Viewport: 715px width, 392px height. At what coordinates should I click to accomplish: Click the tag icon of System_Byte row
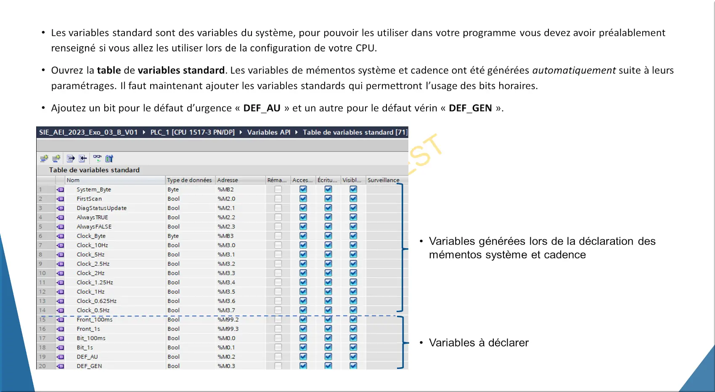tap(61, 190)
